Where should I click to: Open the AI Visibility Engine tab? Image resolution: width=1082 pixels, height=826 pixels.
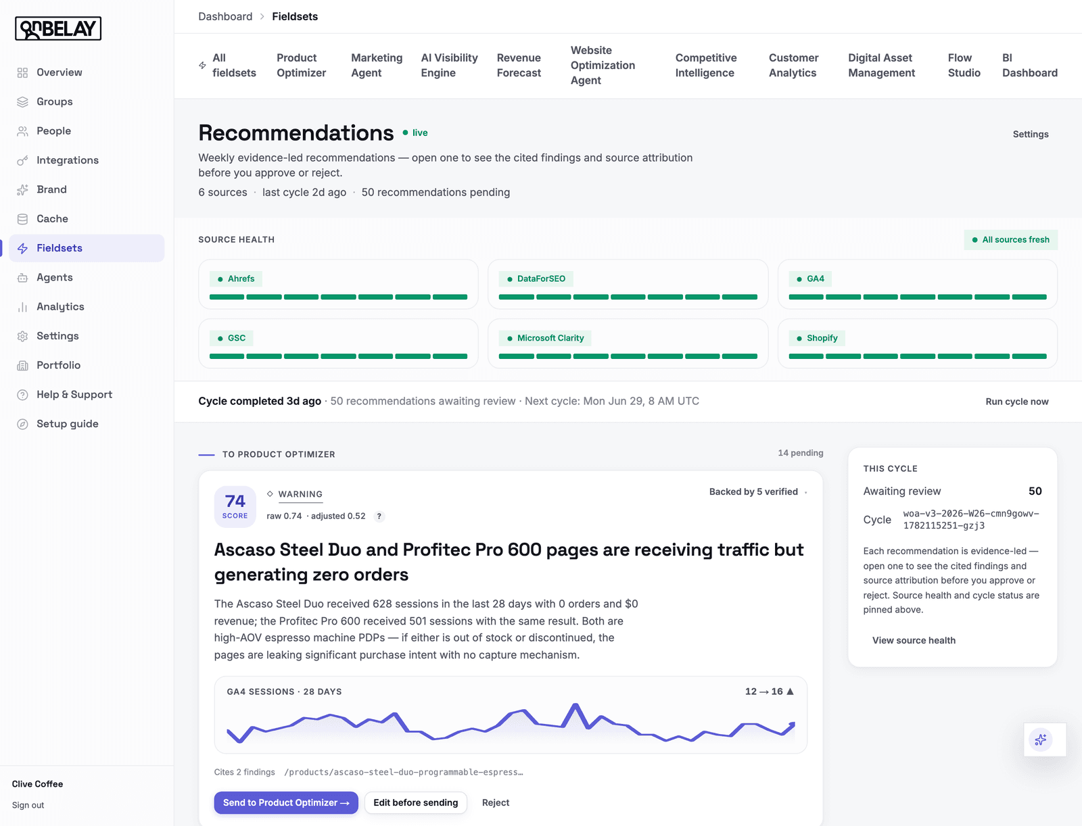[x=449, y=66]
